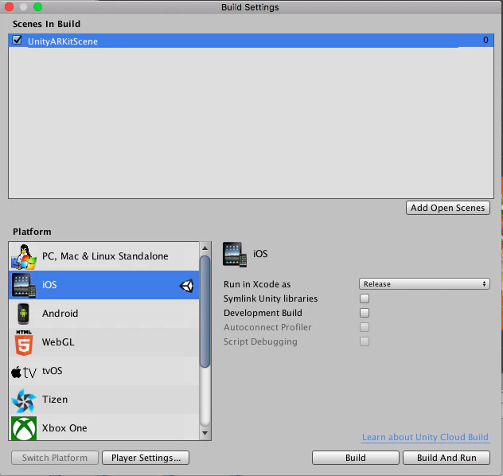Click the platform list scroll down arrow
This screenshot has height=476, width=503.
pos(205,433)
